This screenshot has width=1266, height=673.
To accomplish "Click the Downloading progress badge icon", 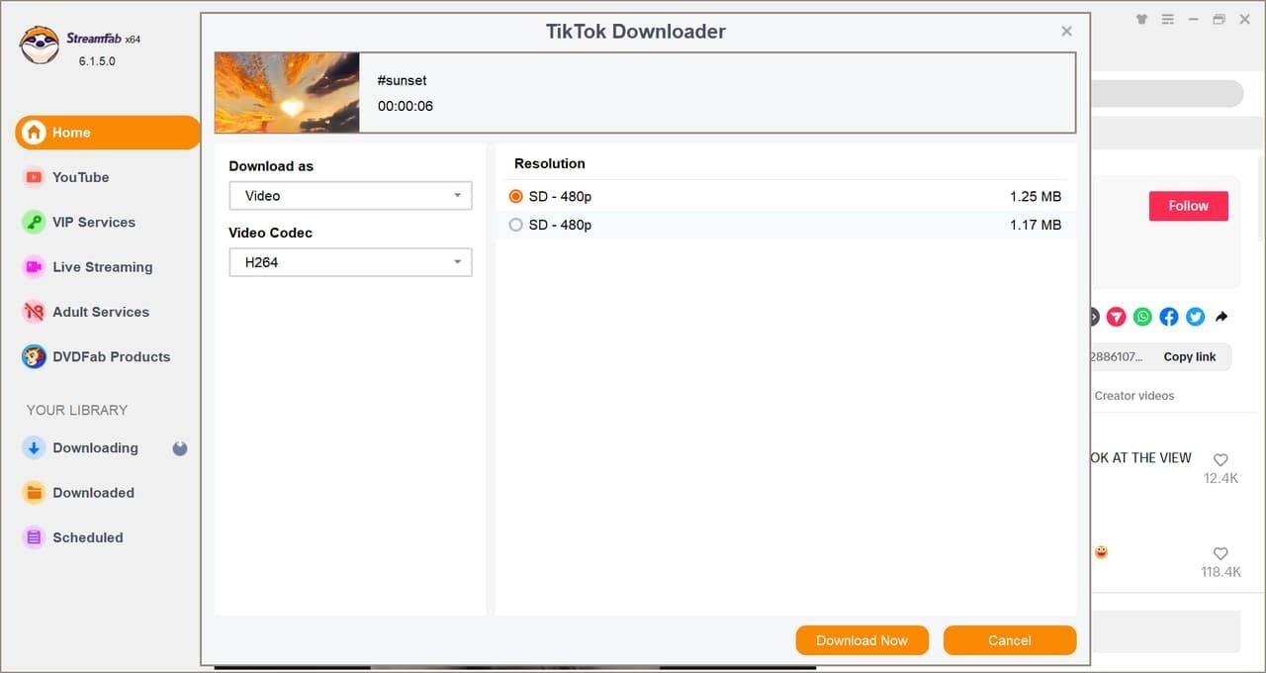I will [x=180, y=448].
